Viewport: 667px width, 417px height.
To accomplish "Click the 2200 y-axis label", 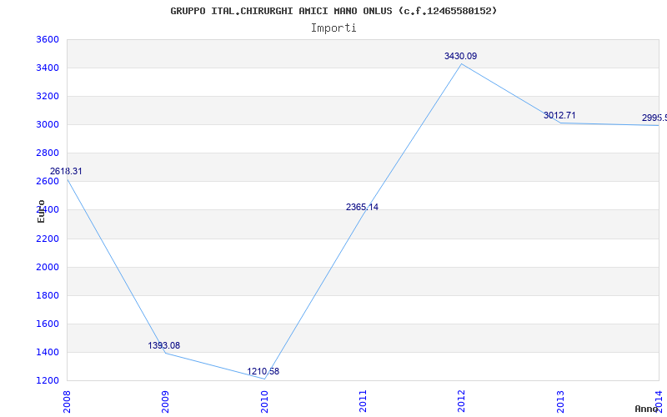I will coord(48,239).
